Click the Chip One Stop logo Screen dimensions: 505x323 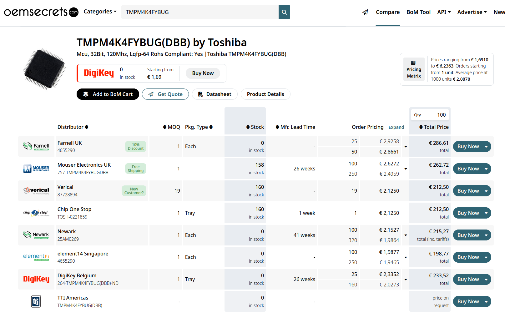[36, 213]
